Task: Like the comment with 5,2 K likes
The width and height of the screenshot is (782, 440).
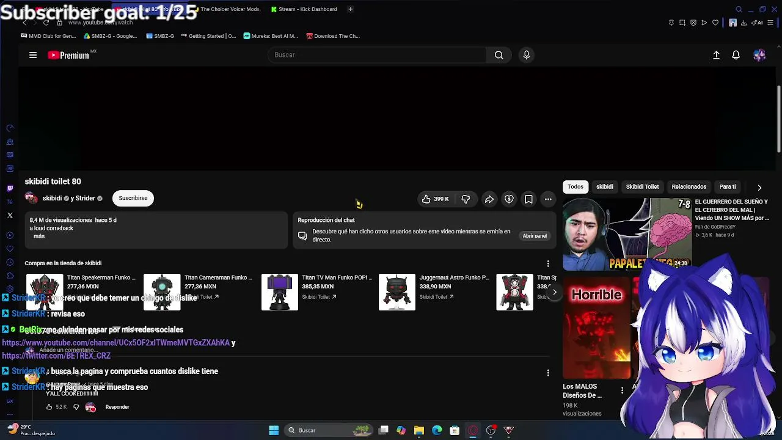Action: click(x=49, y=407)
